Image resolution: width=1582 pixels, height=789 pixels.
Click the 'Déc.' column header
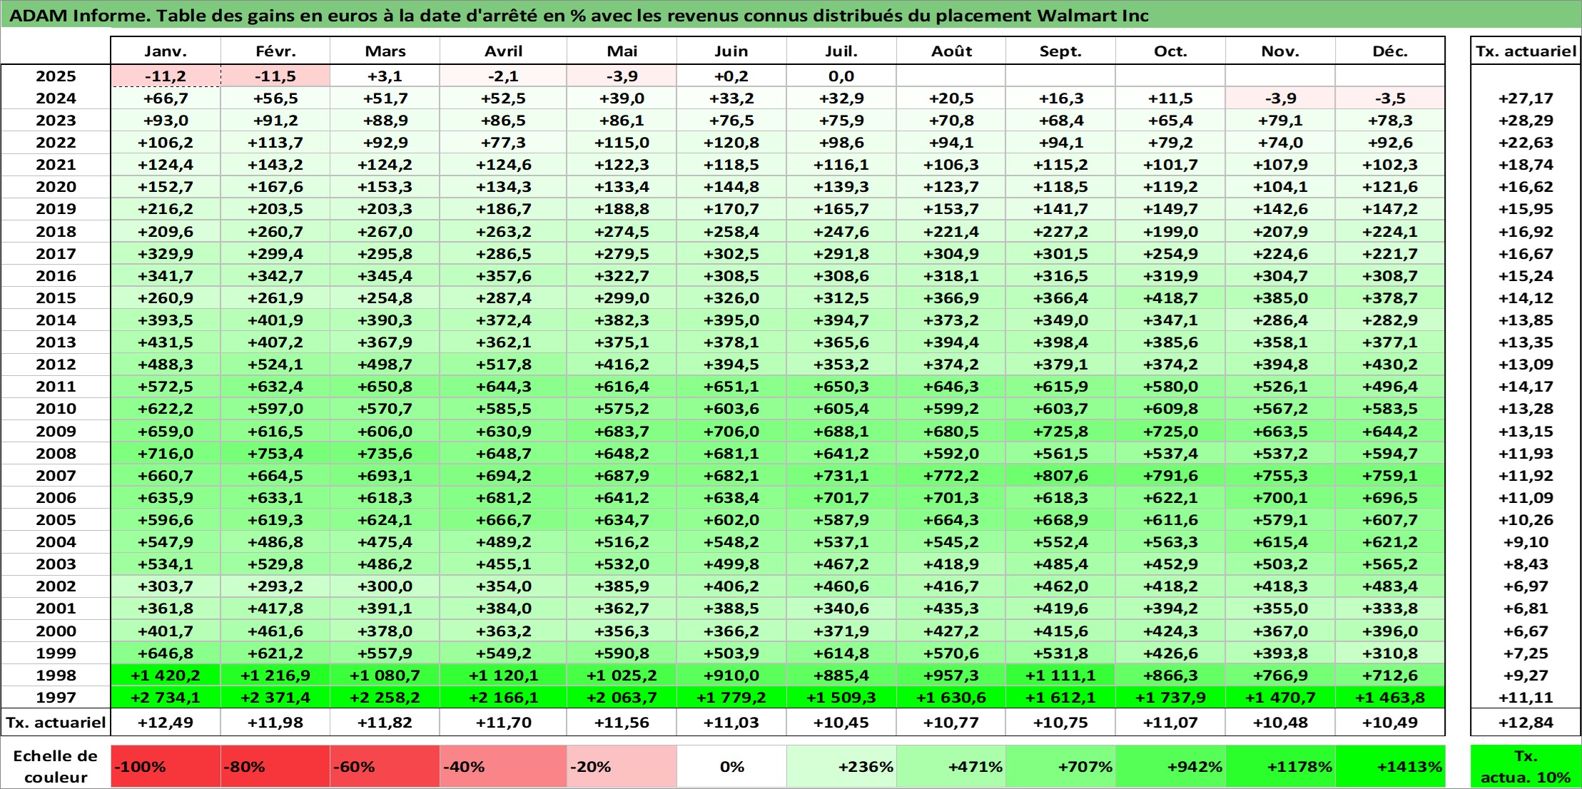click(x=1390, y=51)
